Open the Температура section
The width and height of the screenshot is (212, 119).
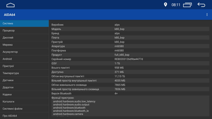[24, 73]
